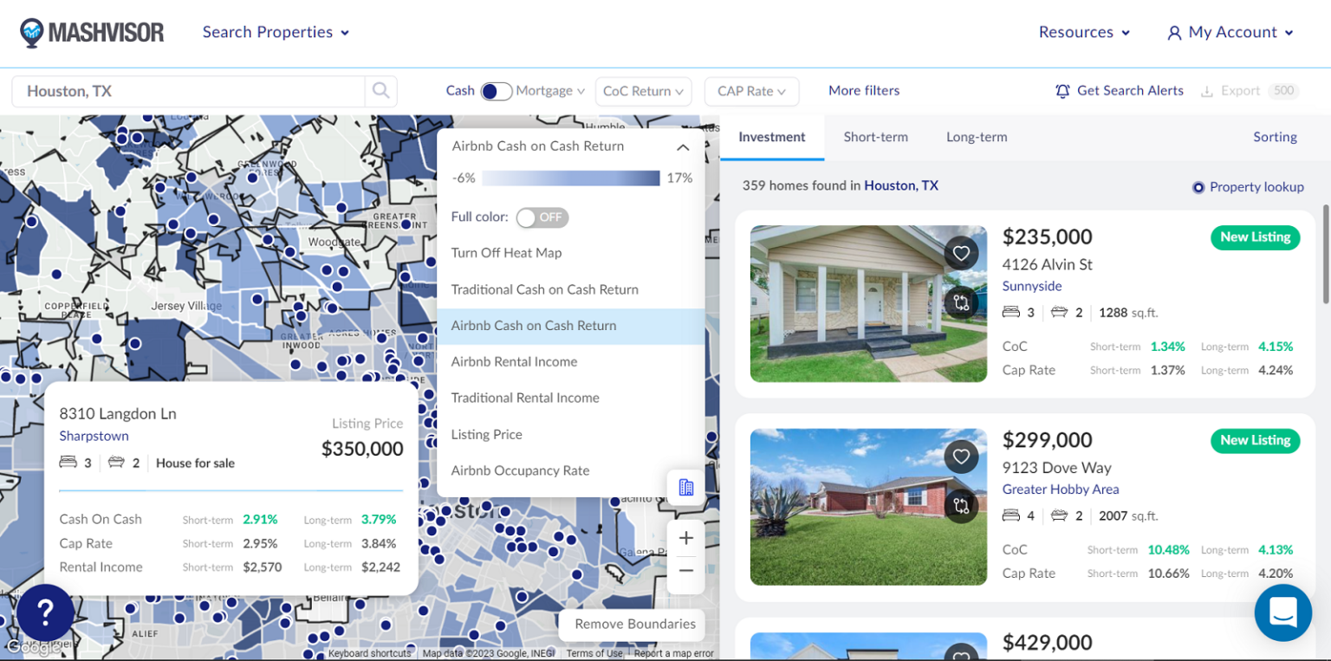Favorite the 9123 Dove Way listing

[961, 457]
